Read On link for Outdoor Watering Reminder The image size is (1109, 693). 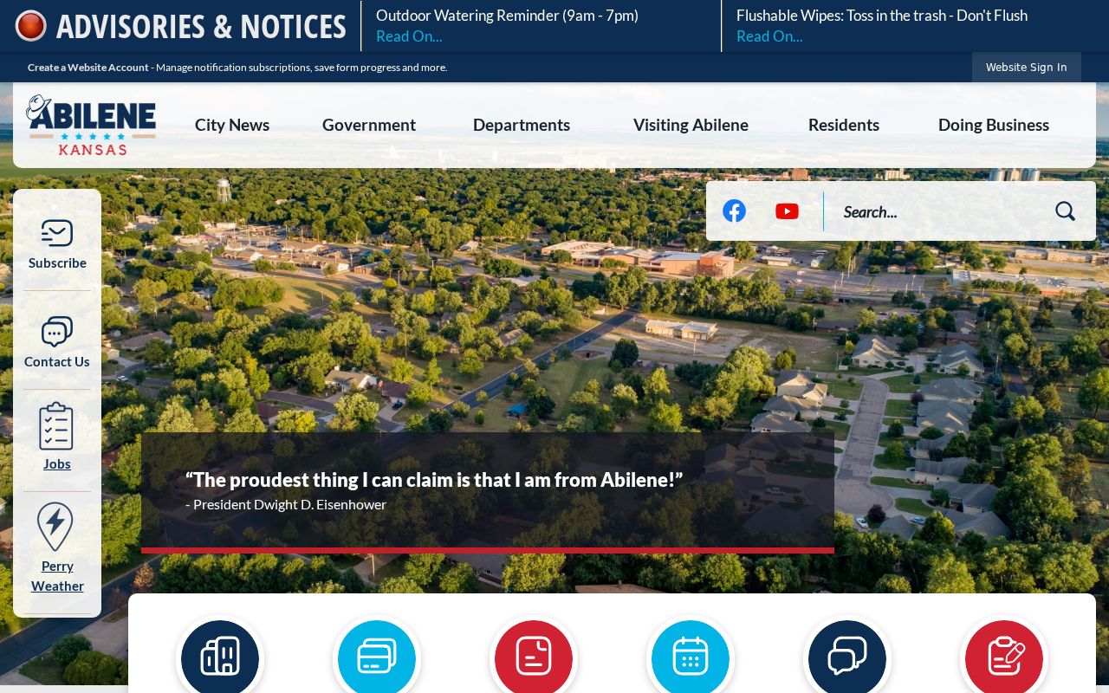pos(409,36)
